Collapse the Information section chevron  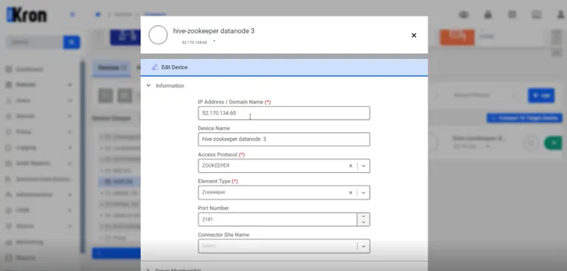coord(149,86)
